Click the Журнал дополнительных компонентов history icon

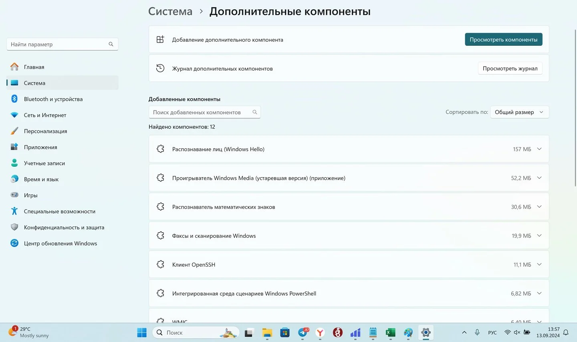click(x=160, y=68)
